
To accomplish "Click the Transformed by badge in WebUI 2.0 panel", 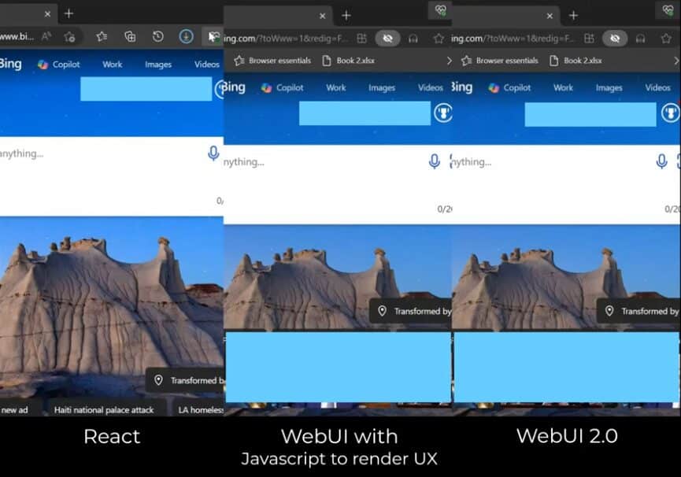I will pos(638,311).
